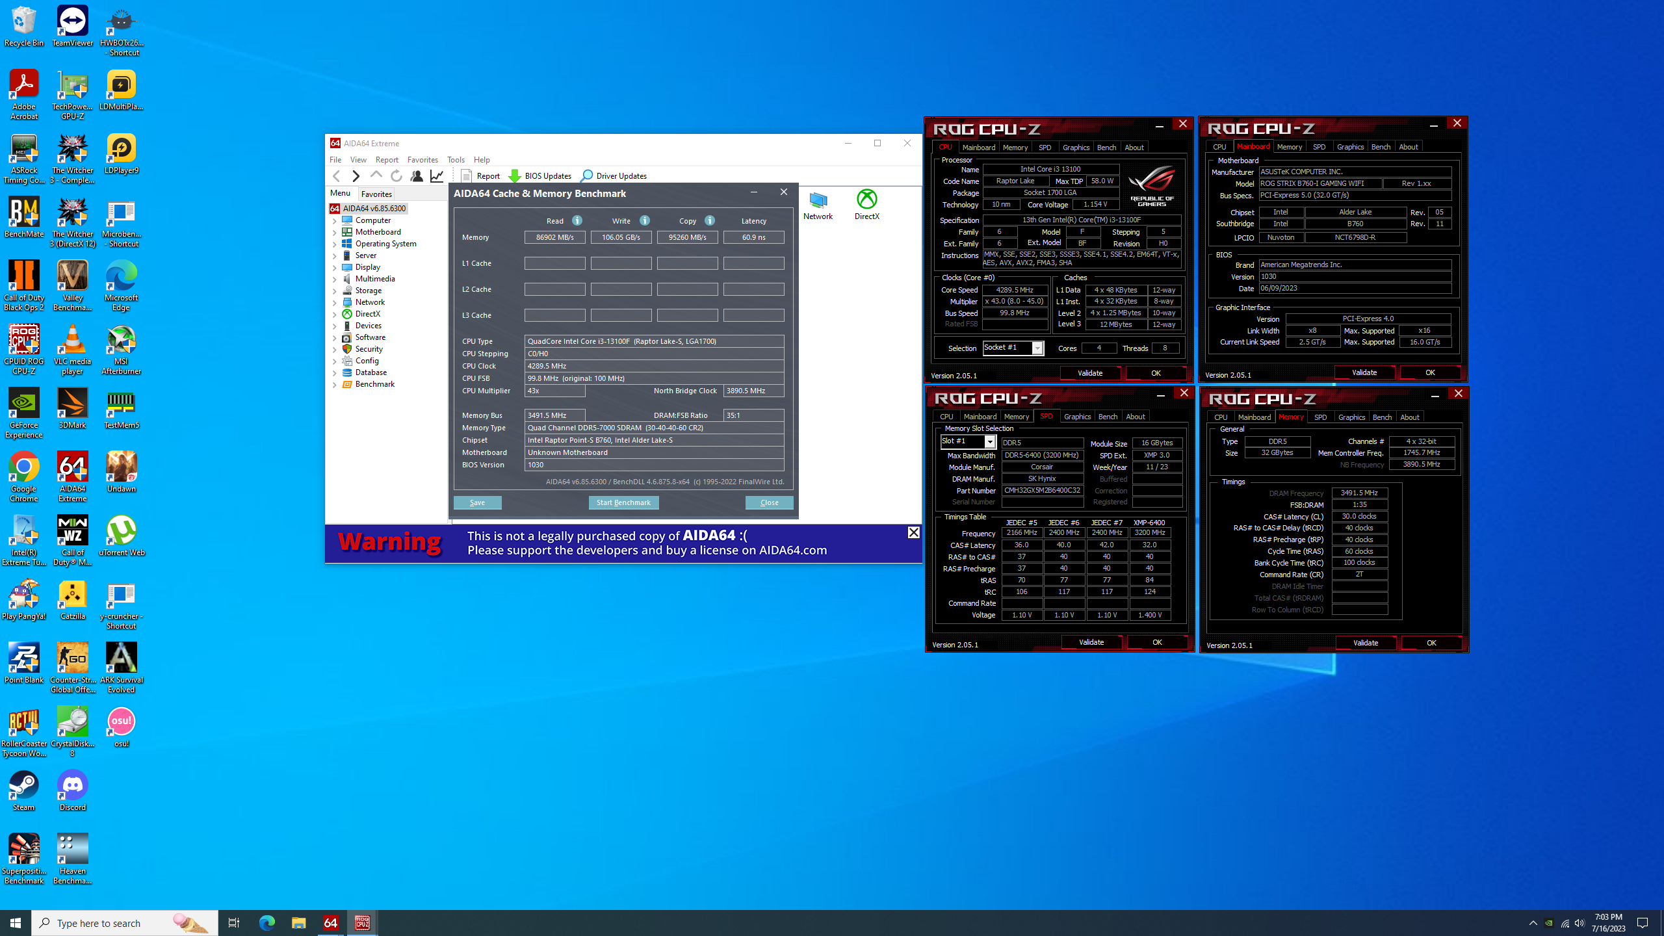Screen dimensions: 1664x936
Task: Click the AIDA64 refresh icon
Action: (x=396, y=175)
